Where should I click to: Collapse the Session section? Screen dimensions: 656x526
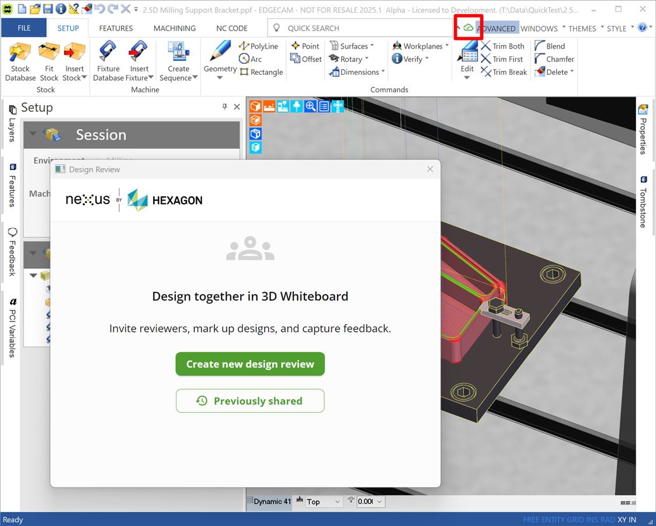pos(33,134)
